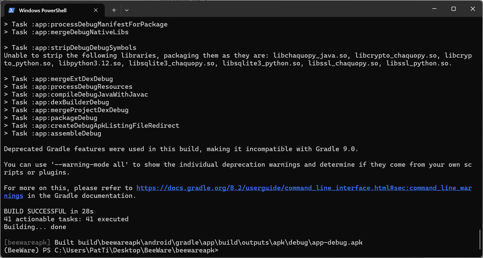
Task: Click 'Task :app:mergeProjectDexDebug' line
Action: pos(66,110)
